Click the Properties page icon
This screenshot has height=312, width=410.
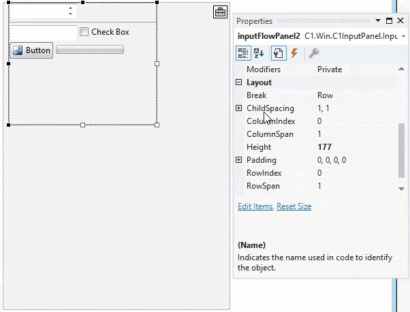click(277, 53)
